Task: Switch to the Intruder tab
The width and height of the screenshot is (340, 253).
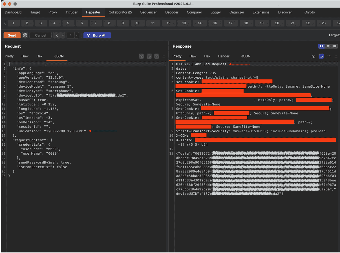Action: coord(72,12)
